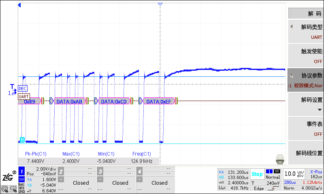This screenshot has width=324, height=194.
Task: Tap the channel 2 coupling dash icon
Action: point(61,179)
